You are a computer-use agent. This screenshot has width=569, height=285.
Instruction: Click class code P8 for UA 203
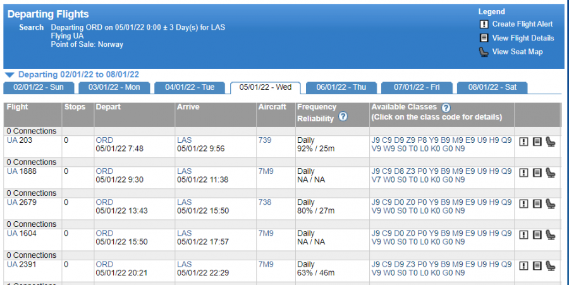click(422, 140)
